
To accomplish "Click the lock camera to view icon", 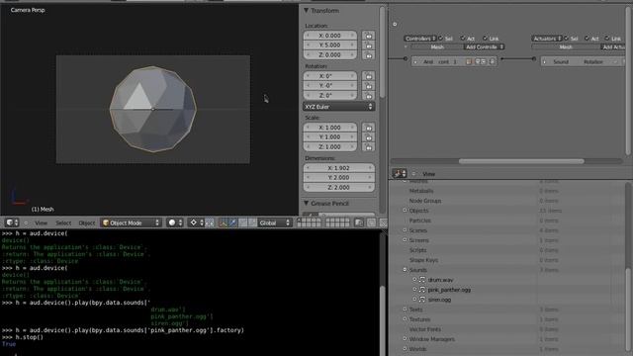I will pos(359,222).
